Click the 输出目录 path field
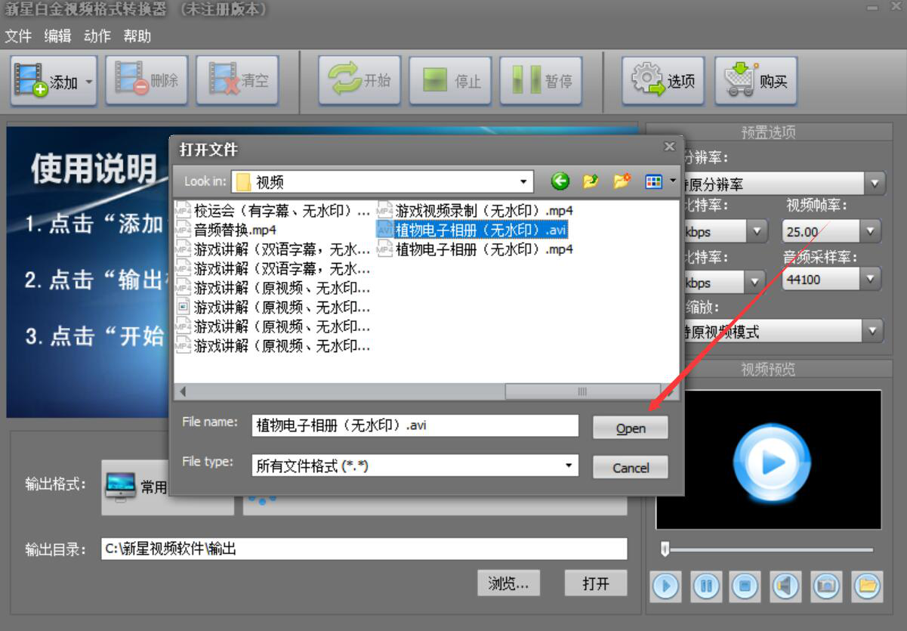Image resolution: width=907 pixels, height=631 pixels. coord(364,549)
